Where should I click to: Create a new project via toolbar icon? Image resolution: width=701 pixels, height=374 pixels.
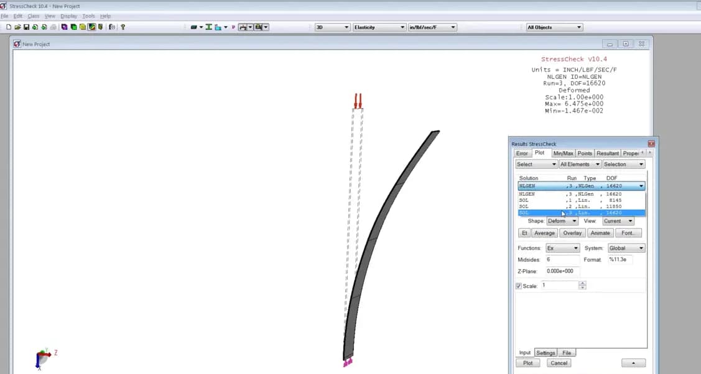[x=9, y=27]
